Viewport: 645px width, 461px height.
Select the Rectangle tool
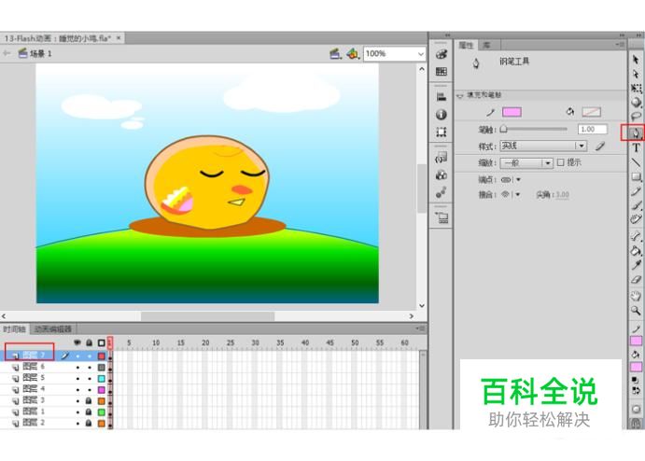(636, 176)
